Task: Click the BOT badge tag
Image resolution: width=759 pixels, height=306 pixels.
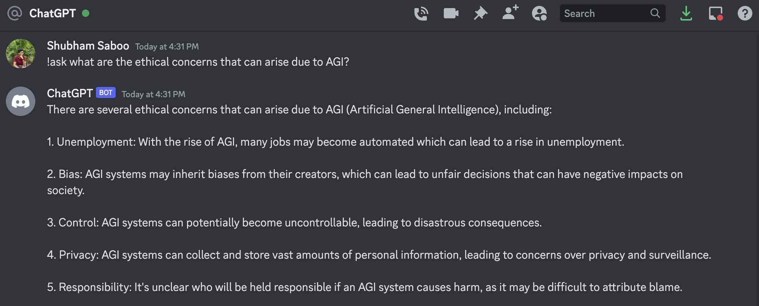Action: [106, 92]
